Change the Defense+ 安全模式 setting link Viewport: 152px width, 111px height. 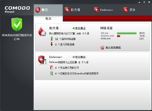(80, 57)
